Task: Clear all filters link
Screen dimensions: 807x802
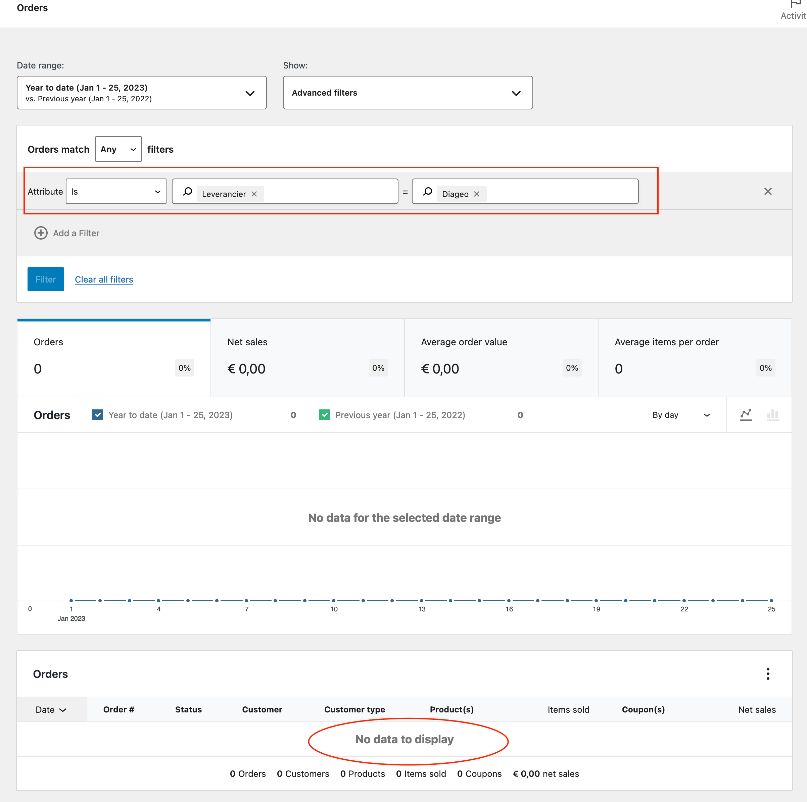Action: coord(104,279)
